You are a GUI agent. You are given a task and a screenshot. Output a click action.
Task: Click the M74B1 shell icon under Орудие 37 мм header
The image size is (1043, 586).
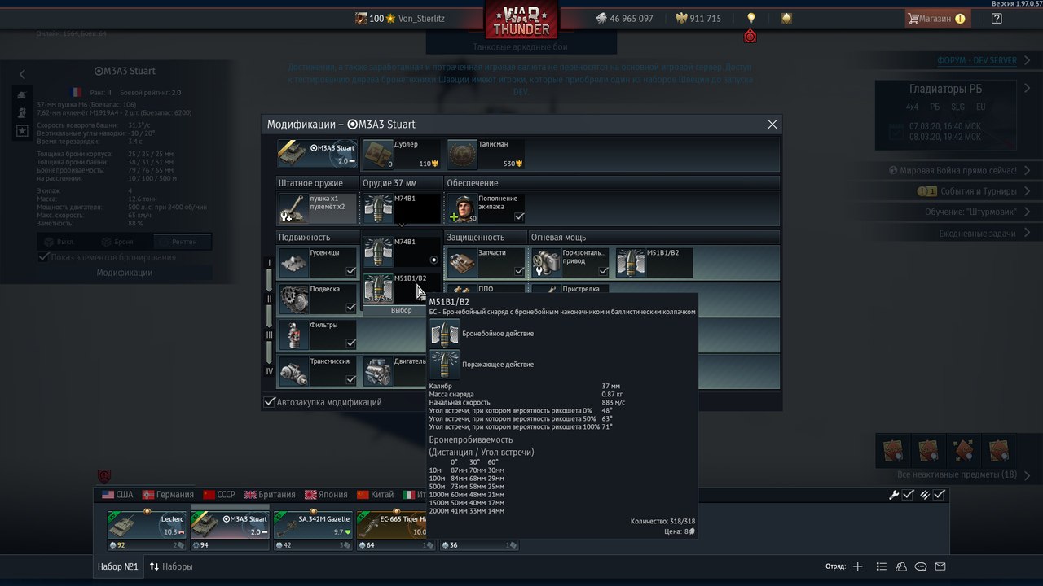pos(378,208)
